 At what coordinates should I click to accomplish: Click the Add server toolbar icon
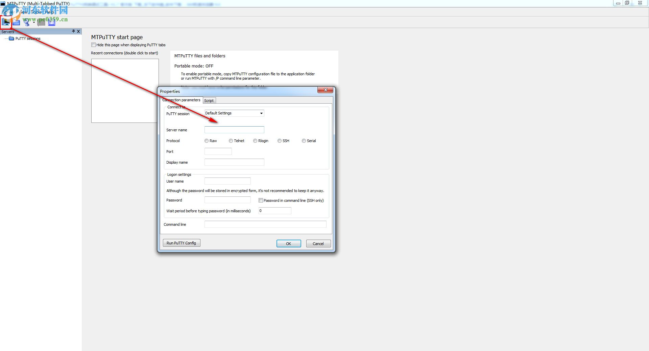pyautogui.click(x=6, y=22)
